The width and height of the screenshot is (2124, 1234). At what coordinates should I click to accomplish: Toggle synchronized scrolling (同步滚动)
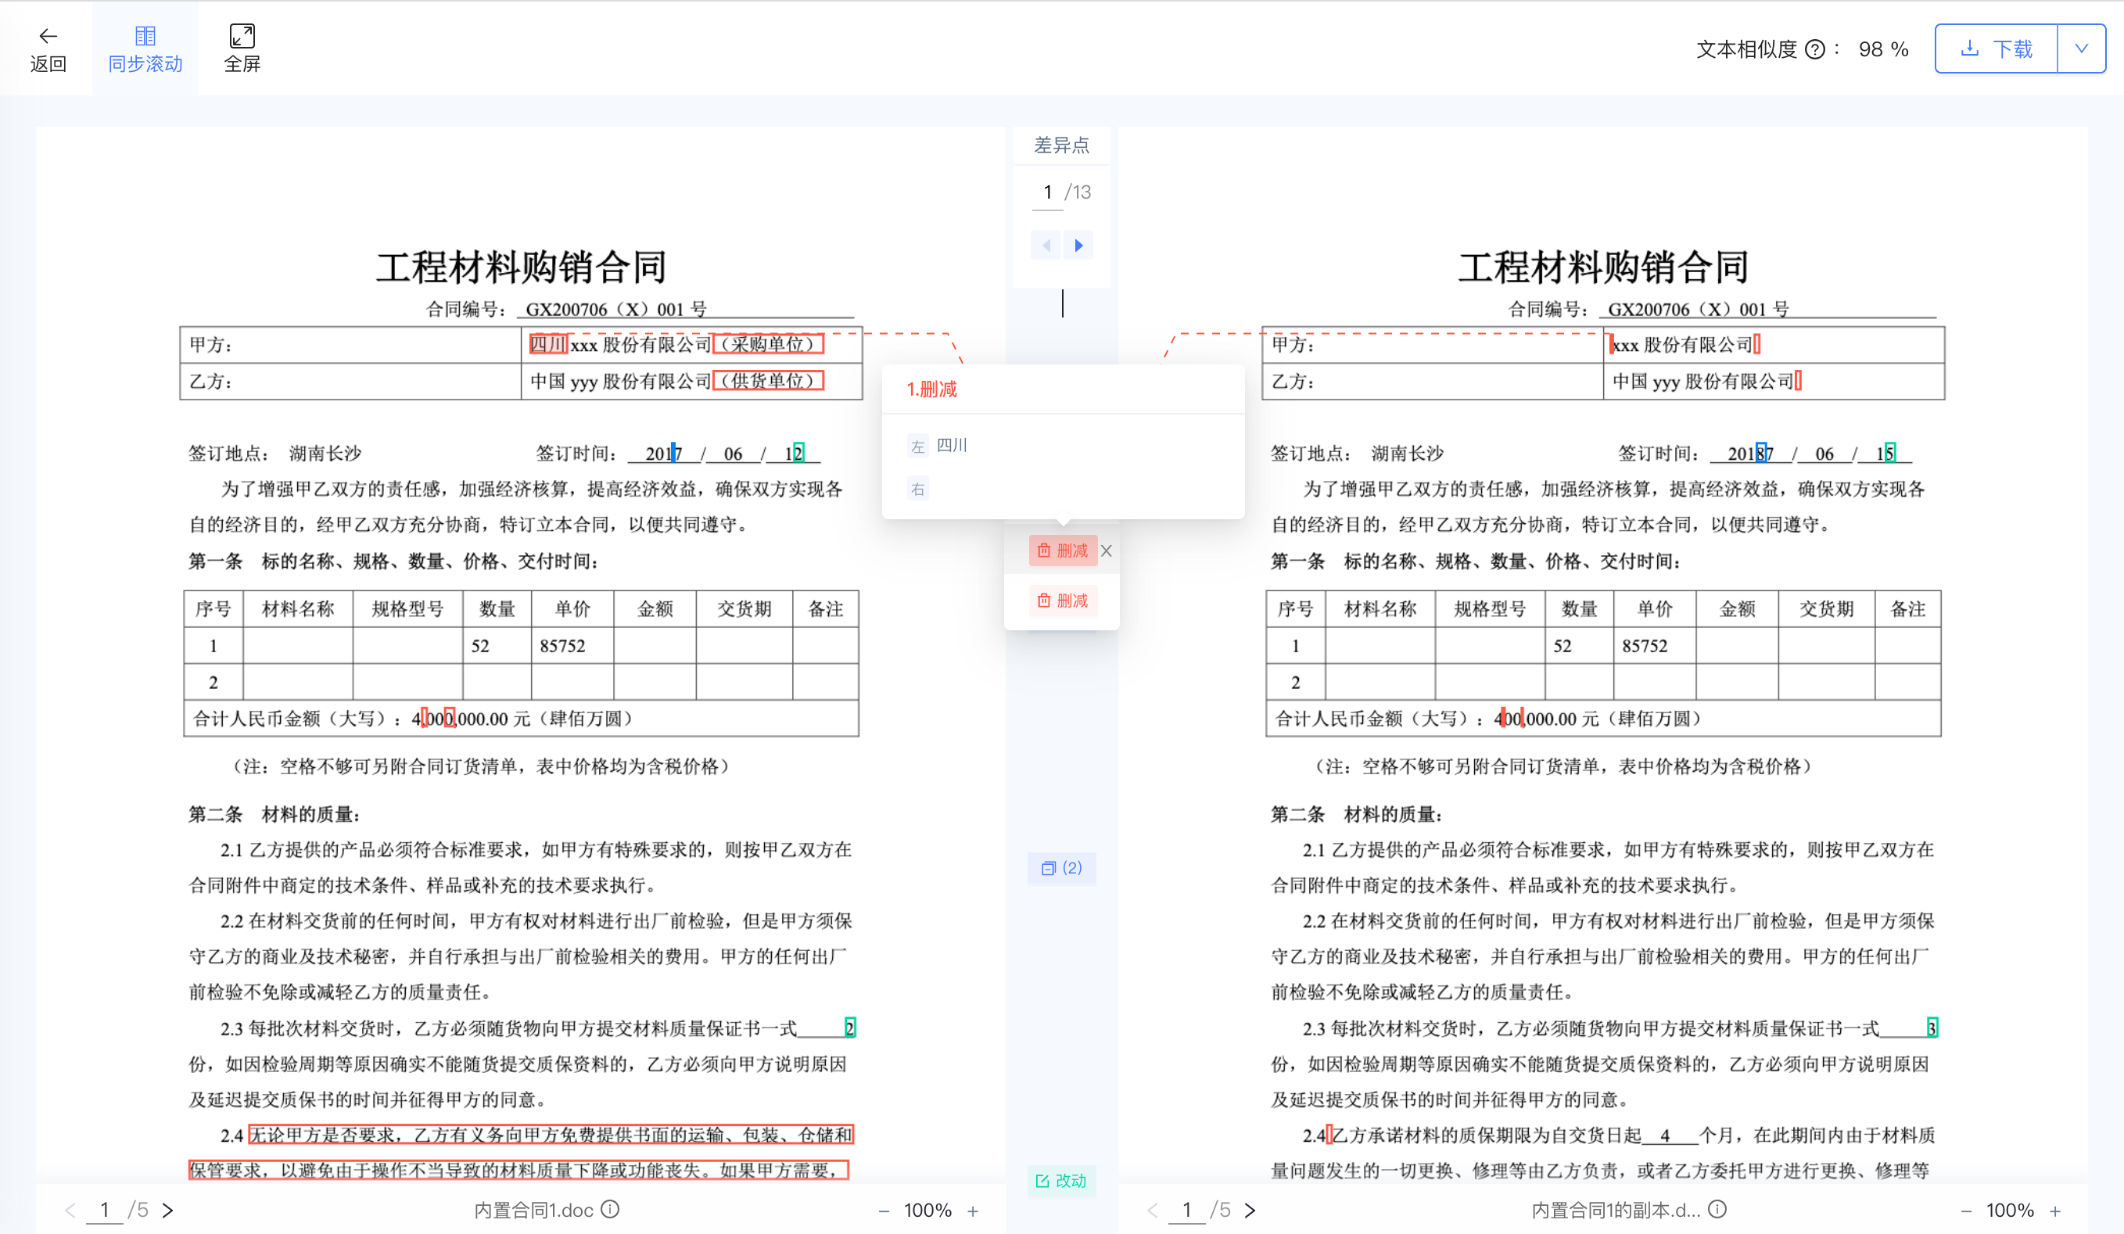tap(145, 48)
